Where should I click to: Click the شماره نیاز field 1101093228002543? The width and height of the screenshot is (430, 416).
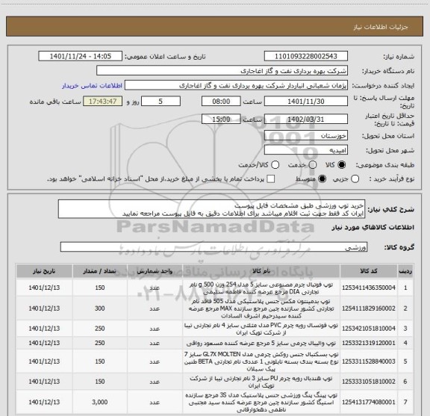click(x=306, y=56)
